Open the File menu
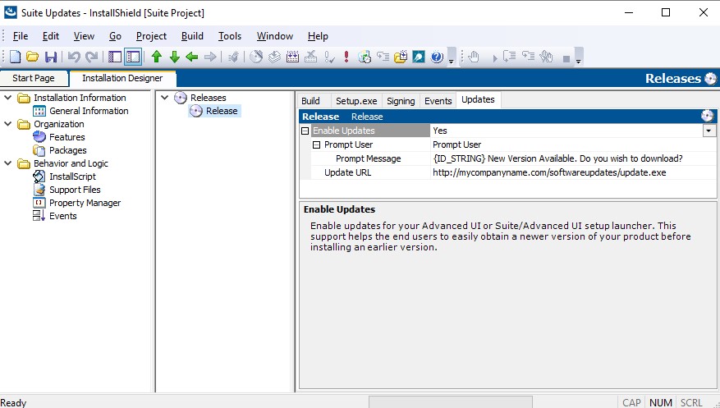Screen dimensions: 720x408 (x=21, y=36)
